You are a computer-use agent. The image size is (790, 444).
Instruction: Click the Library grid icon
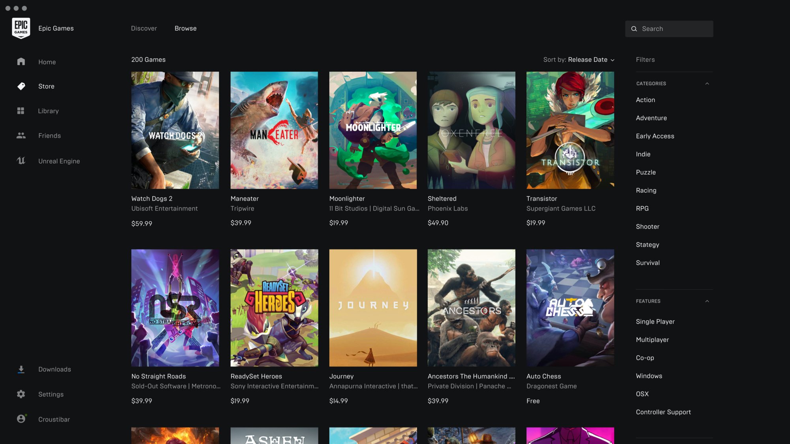coord(21,111)
